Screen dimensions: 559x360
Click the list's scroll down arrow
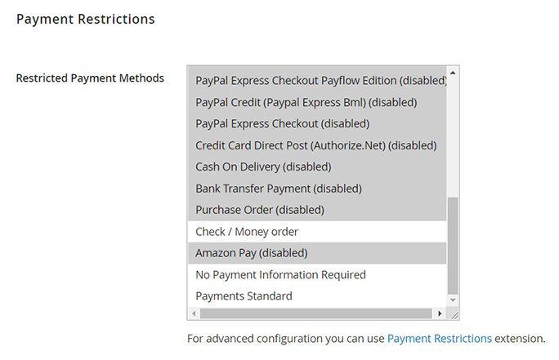tap(453, 300)
